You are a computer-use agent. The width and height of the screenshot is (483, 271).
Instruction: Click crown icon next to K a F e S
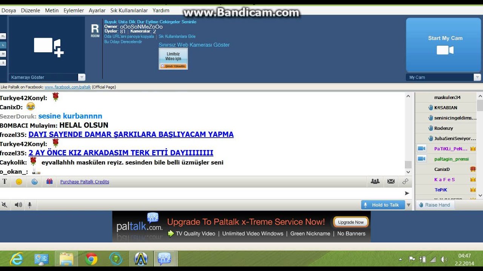[x=473, y=180]
